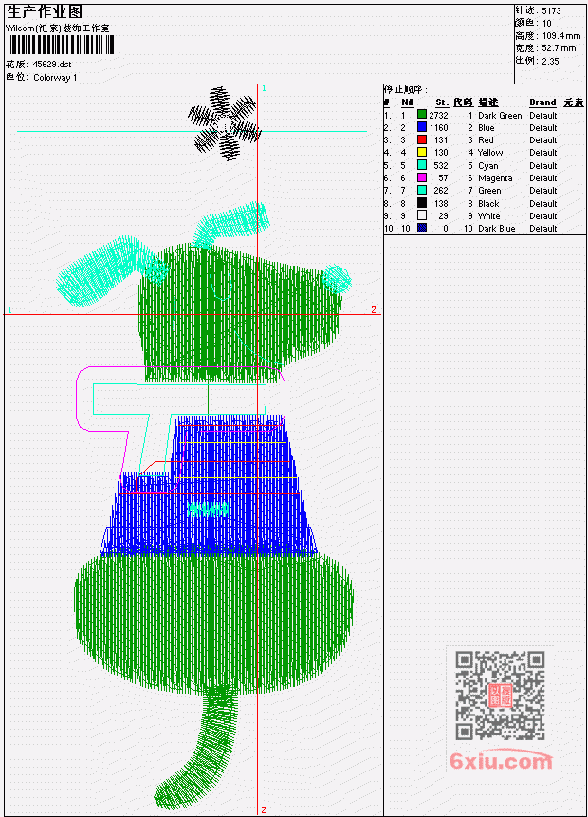
Task: Click the stitch count '262' in row 7
Action: click(441, 191)
